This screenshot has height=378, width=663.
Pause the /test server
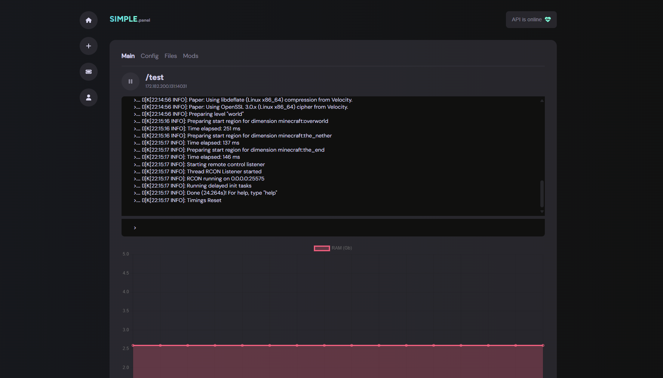tap(131, 81)
